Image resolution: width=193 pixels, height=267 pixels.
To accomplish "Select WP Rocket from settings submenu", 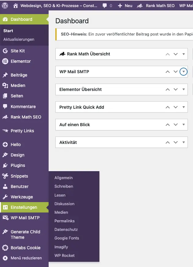I will click(65, 255).
